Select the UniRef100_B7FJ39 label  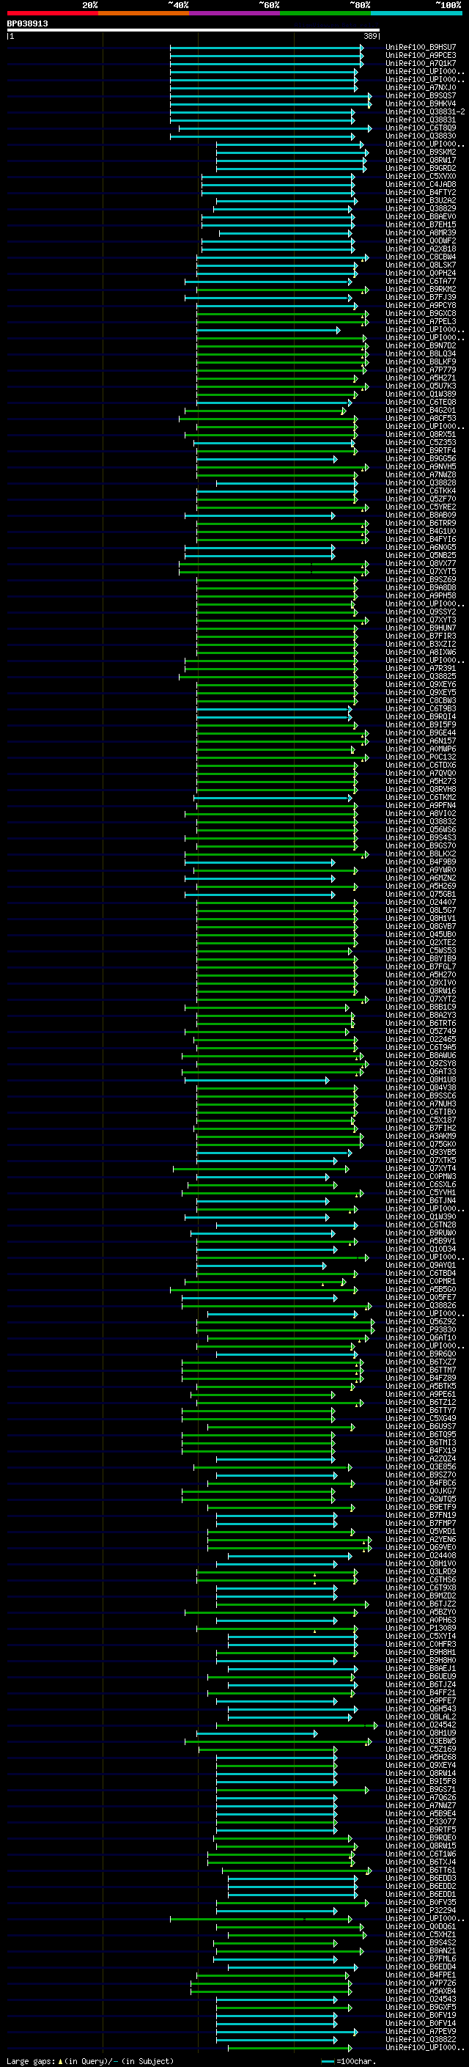point(420,298)
